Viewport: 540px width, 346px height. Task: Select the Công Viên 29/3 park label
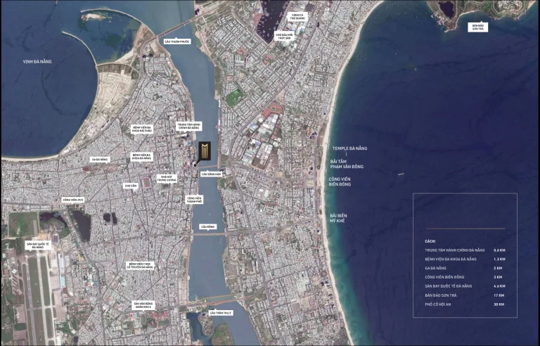(x=72, y=200)
